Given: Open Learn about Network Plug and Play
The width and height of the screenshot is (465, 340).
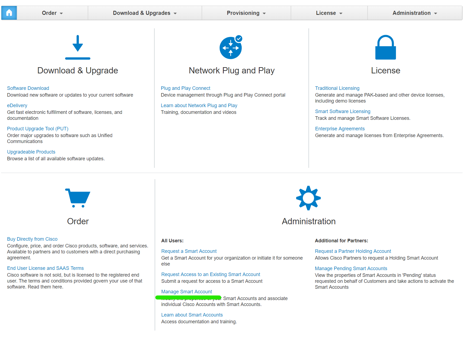Looking at the screenshot, I should (199, 106).
